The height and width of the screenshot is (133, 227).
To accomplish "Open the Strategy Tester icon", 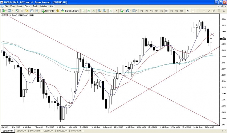I will pos(37,11).
